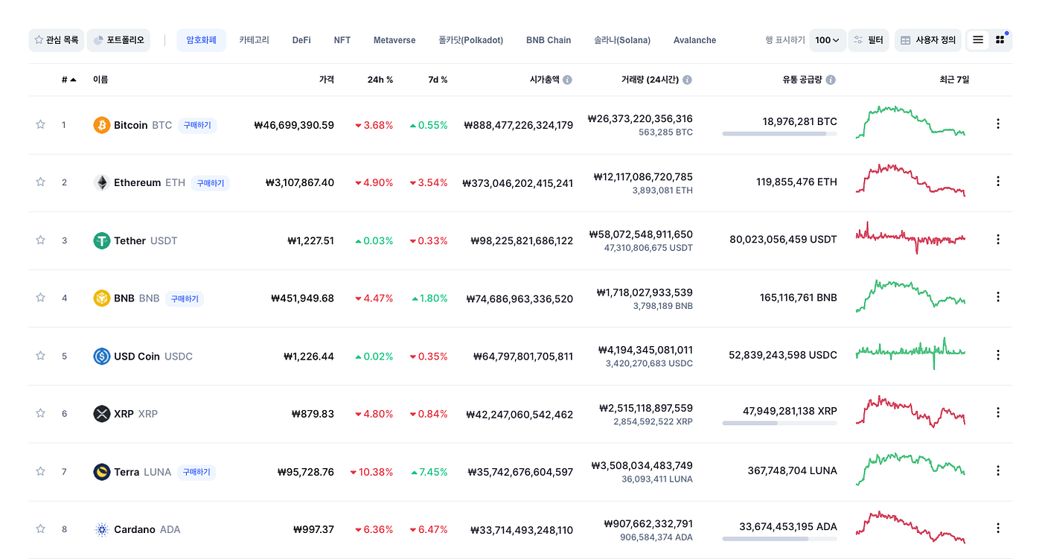The image size is (1042, 559).
Task: Open more options for USD Coin row
Action: [998, 355]
